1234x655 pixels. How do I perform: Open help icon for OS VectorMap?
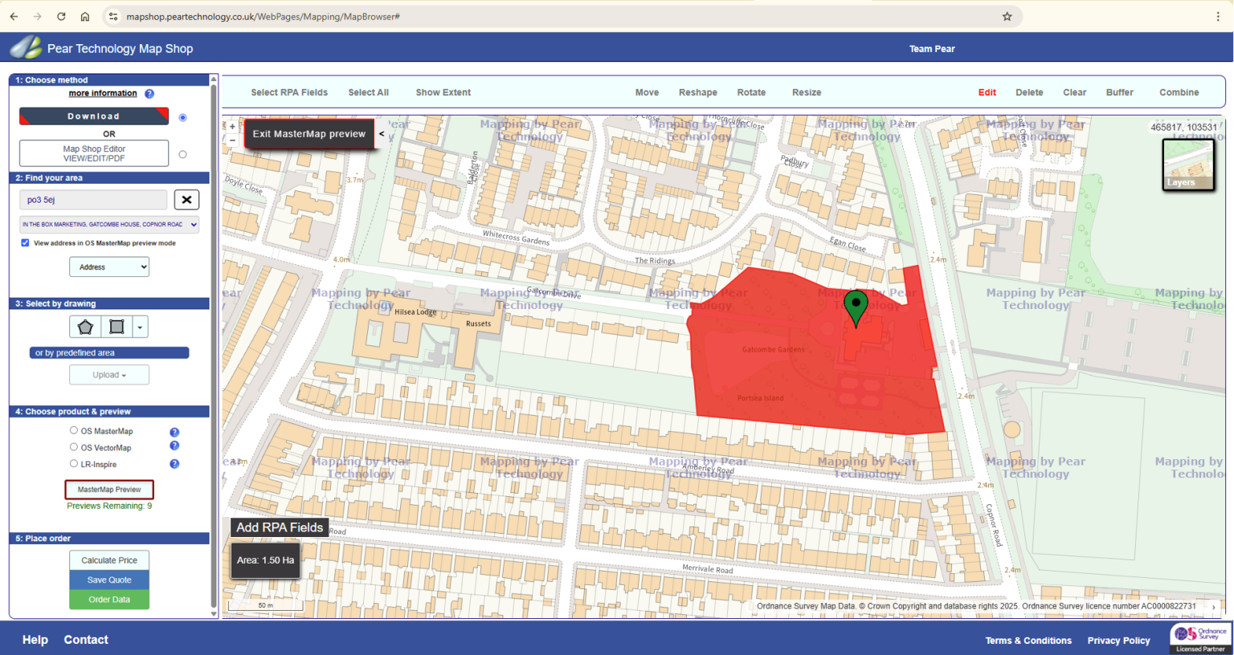(174, 445)
